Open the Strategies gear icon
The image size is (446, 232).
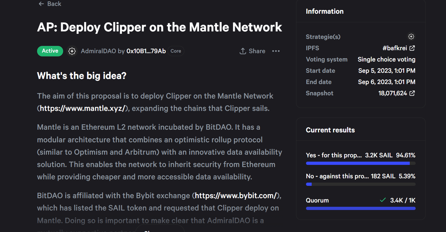point(411,37)
